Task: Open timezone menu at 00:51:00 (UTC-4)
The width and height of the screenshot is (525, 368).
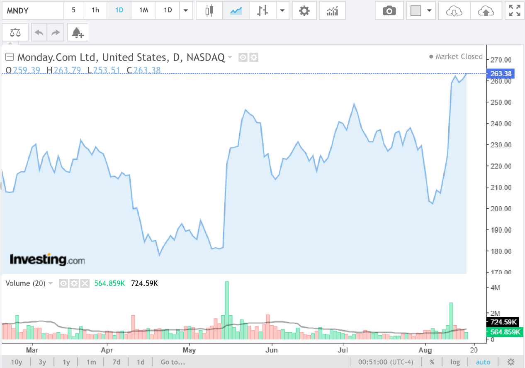Action: (386, 362)
